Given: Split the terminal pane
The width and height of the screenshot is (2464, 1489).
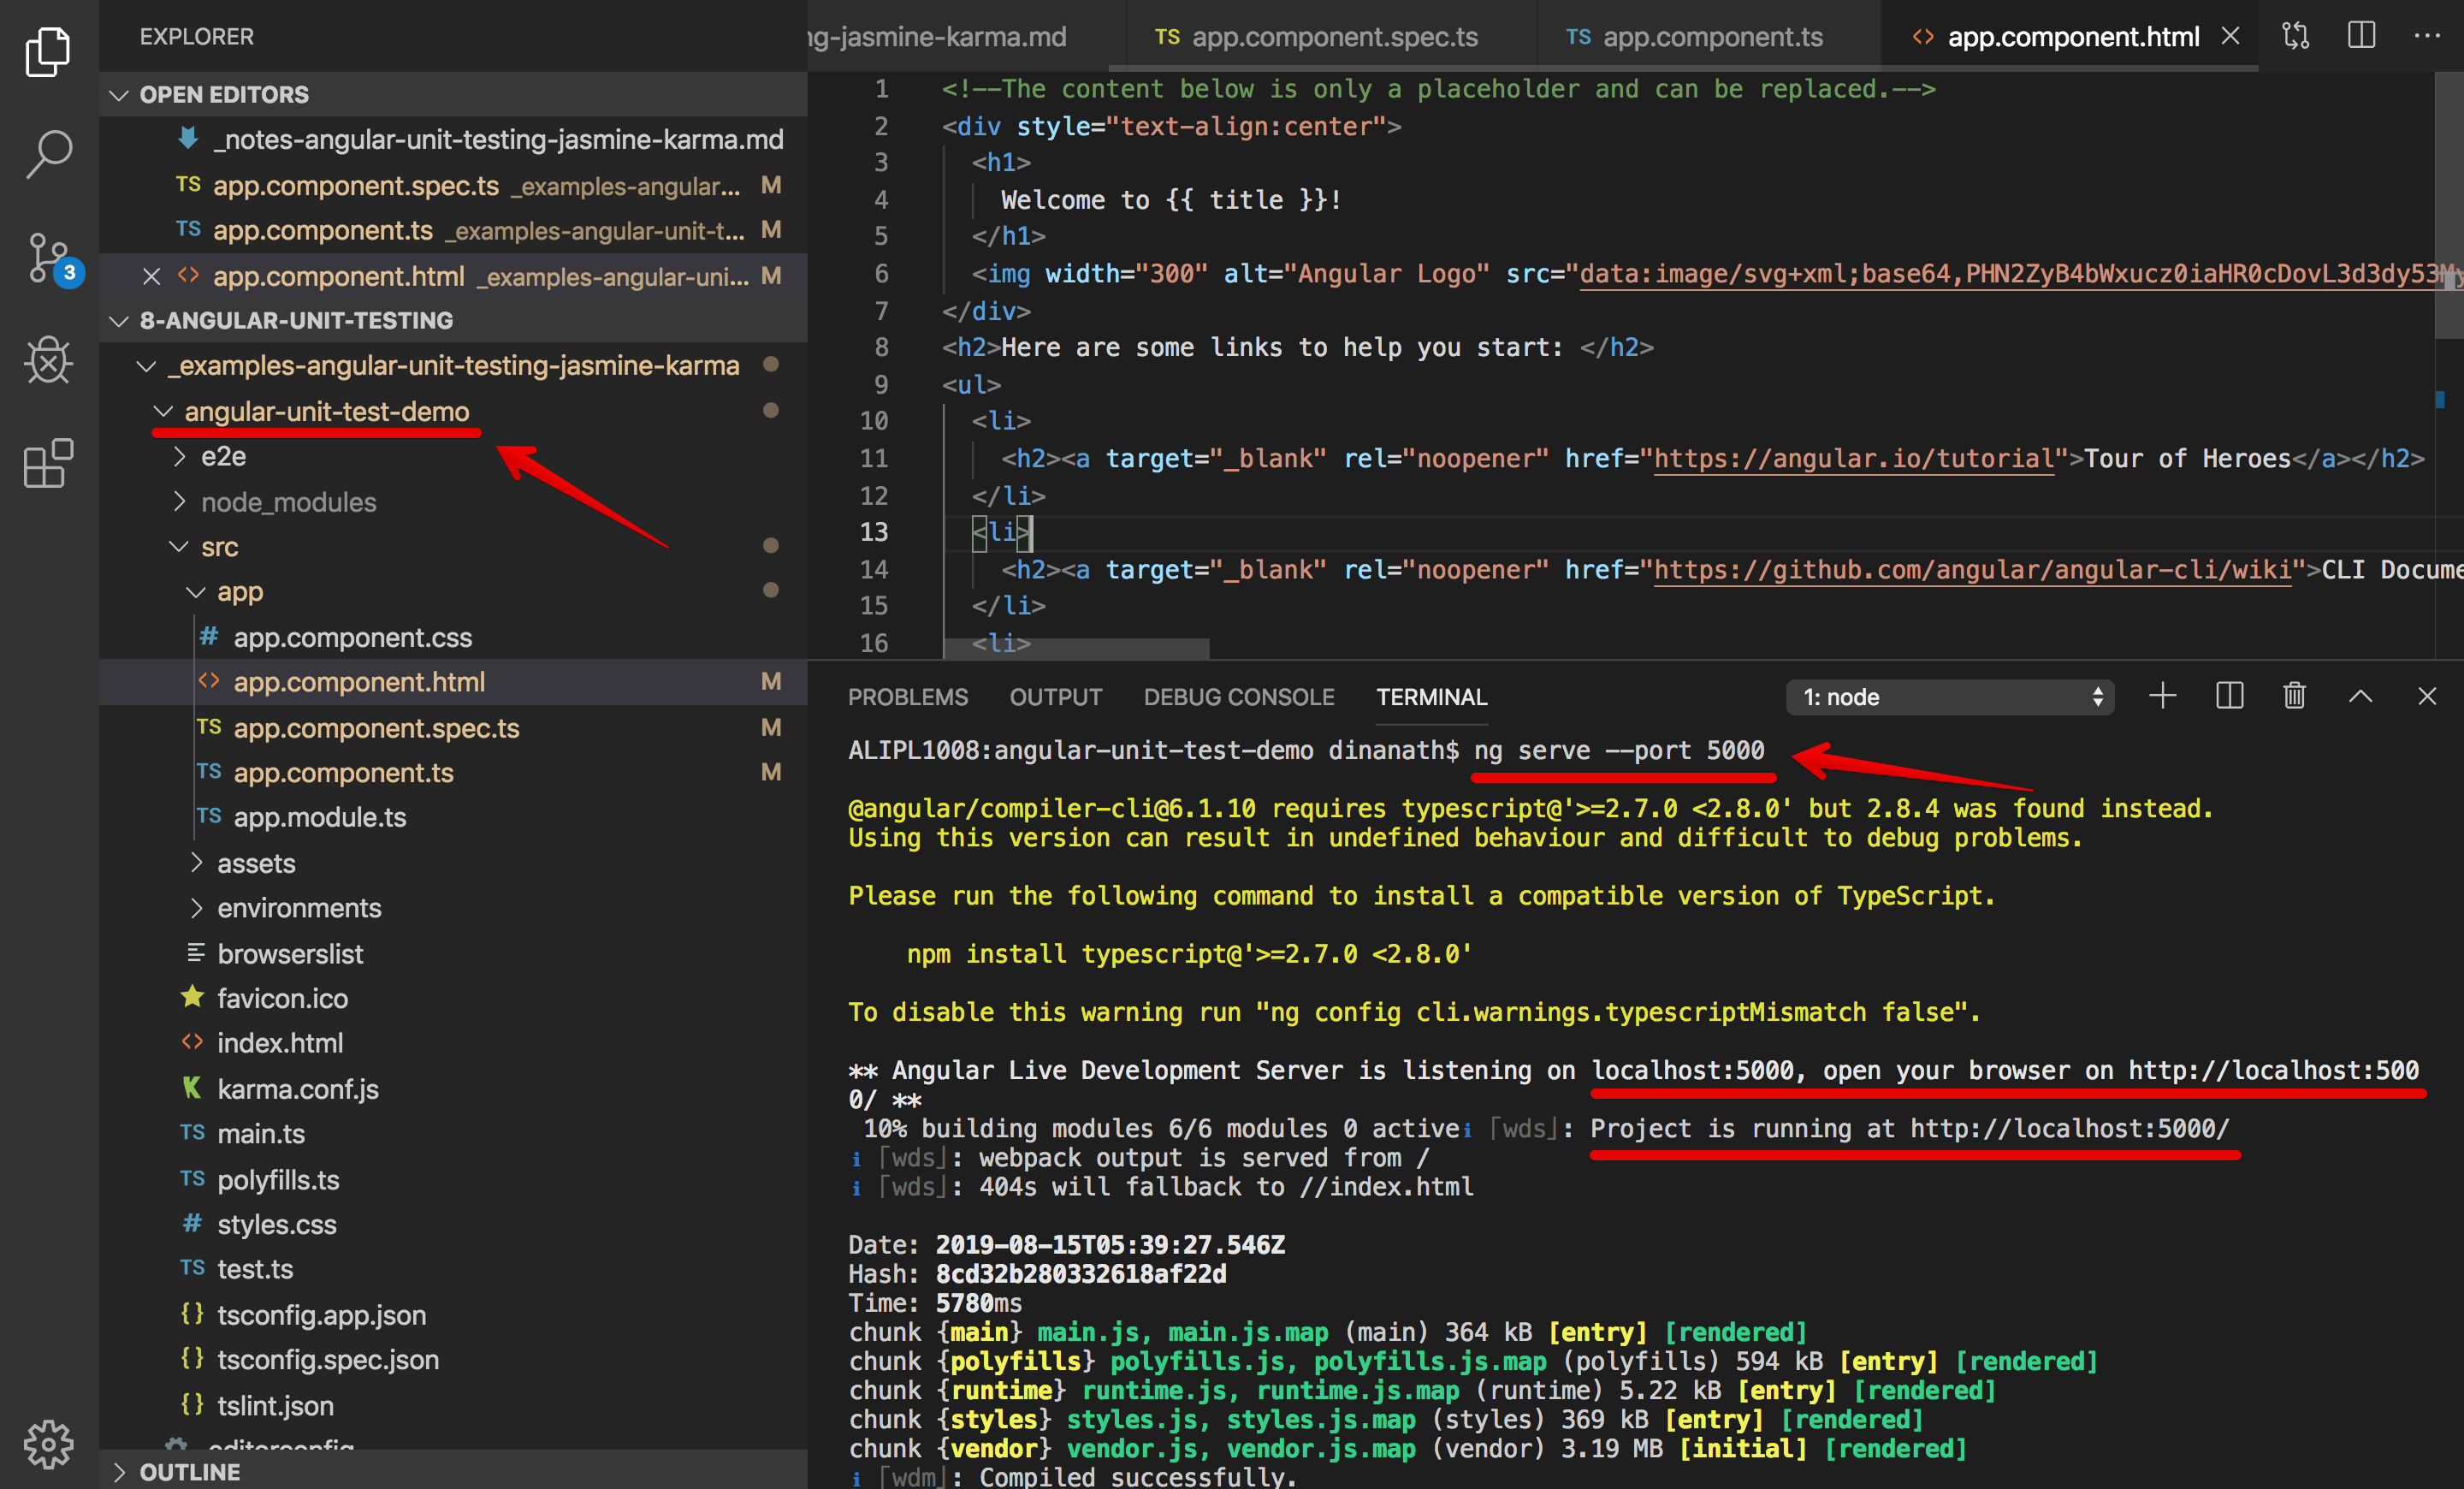Looking at the screenshot, I should click(x=2229, y=696).
